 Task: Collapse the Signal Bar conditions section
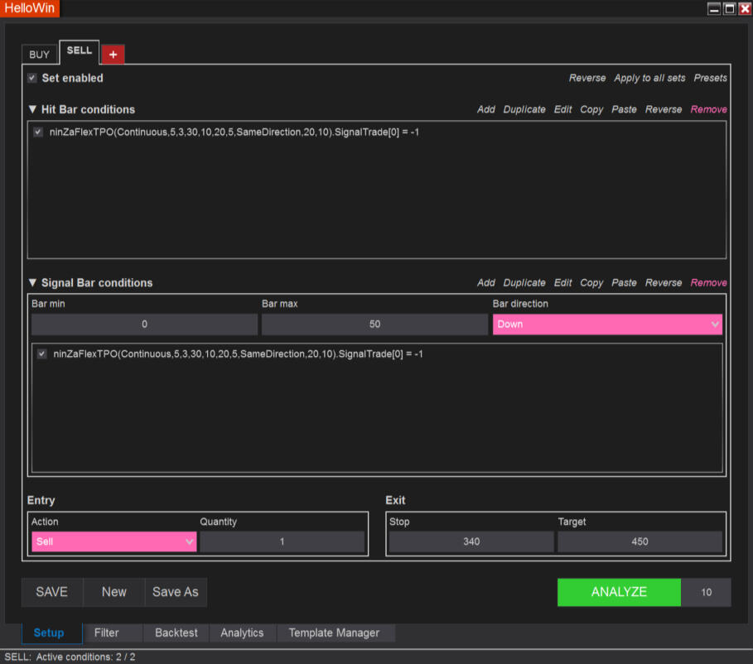click(32, 282)
